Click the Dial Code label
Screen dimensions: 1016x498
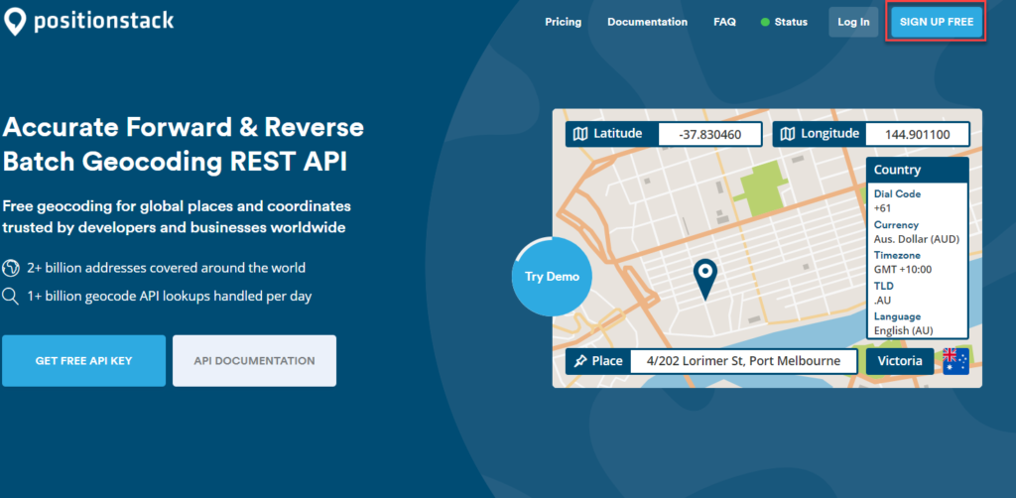coord(897,193)
